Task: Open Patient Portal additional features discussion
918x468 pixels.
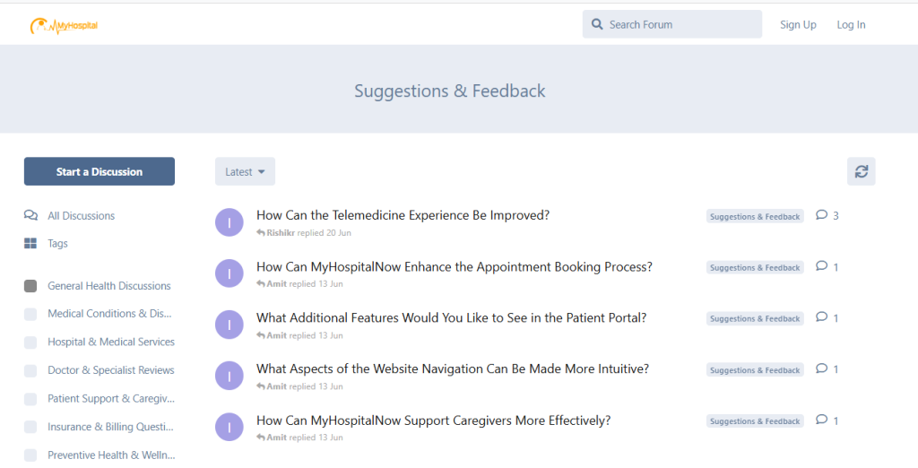Action: coord(451,317)
